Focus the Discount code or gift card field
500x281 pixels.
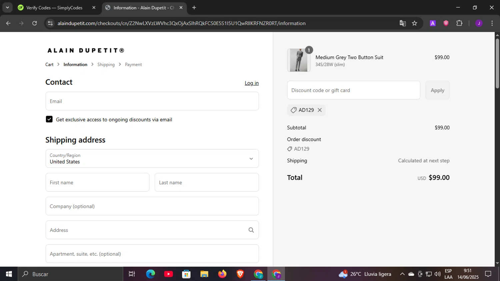click(354, 90)
